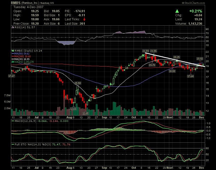Image resolution: width=216 pixels, height=170 pixels.
Task: Click the +0.21% percent change
Action: click(x=196, y=11)
